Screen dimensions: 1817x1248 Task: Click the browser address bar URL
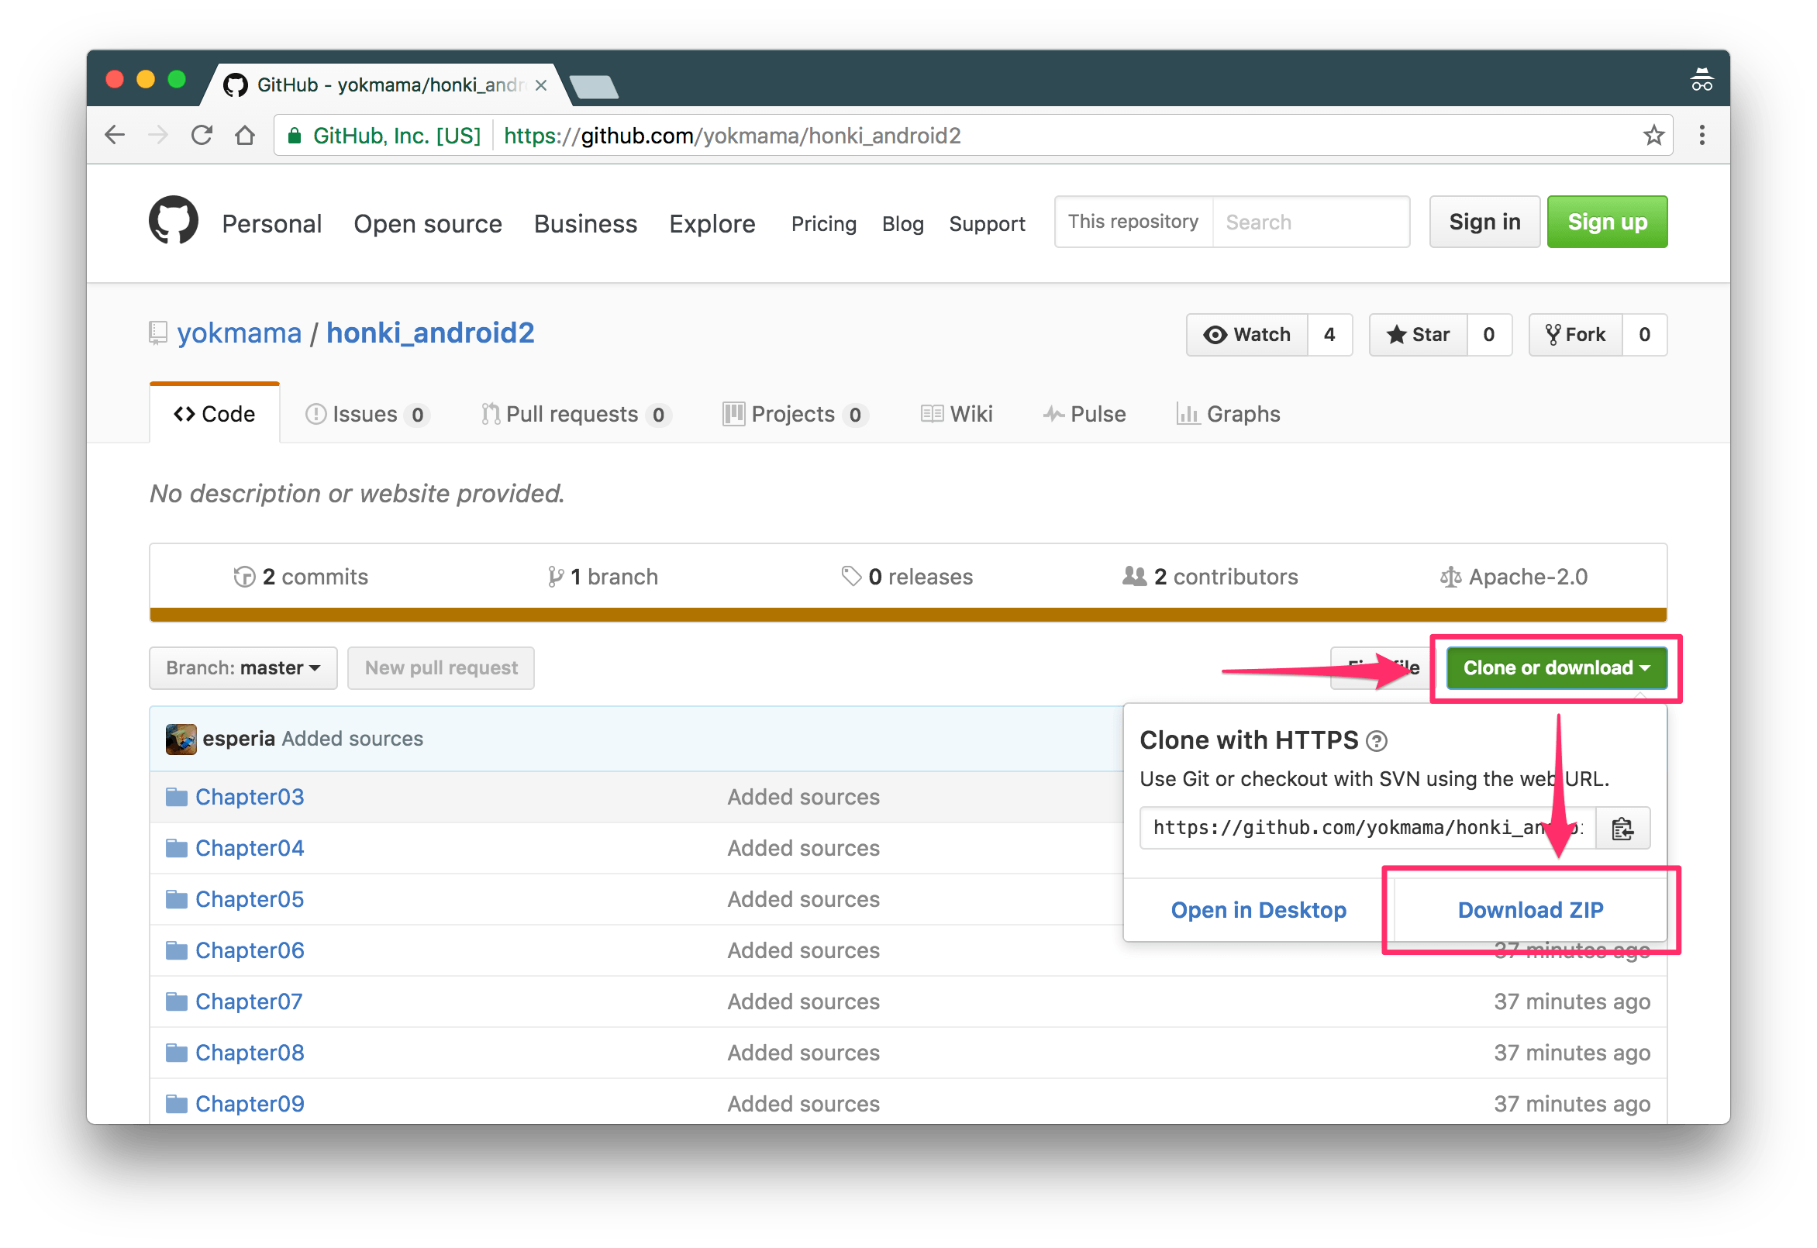click(x=732, y=136)
